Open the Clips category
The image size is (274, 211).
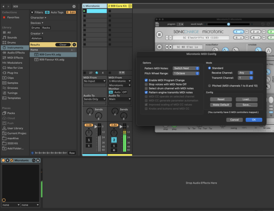pyautogui.click(x=10, y=78)
